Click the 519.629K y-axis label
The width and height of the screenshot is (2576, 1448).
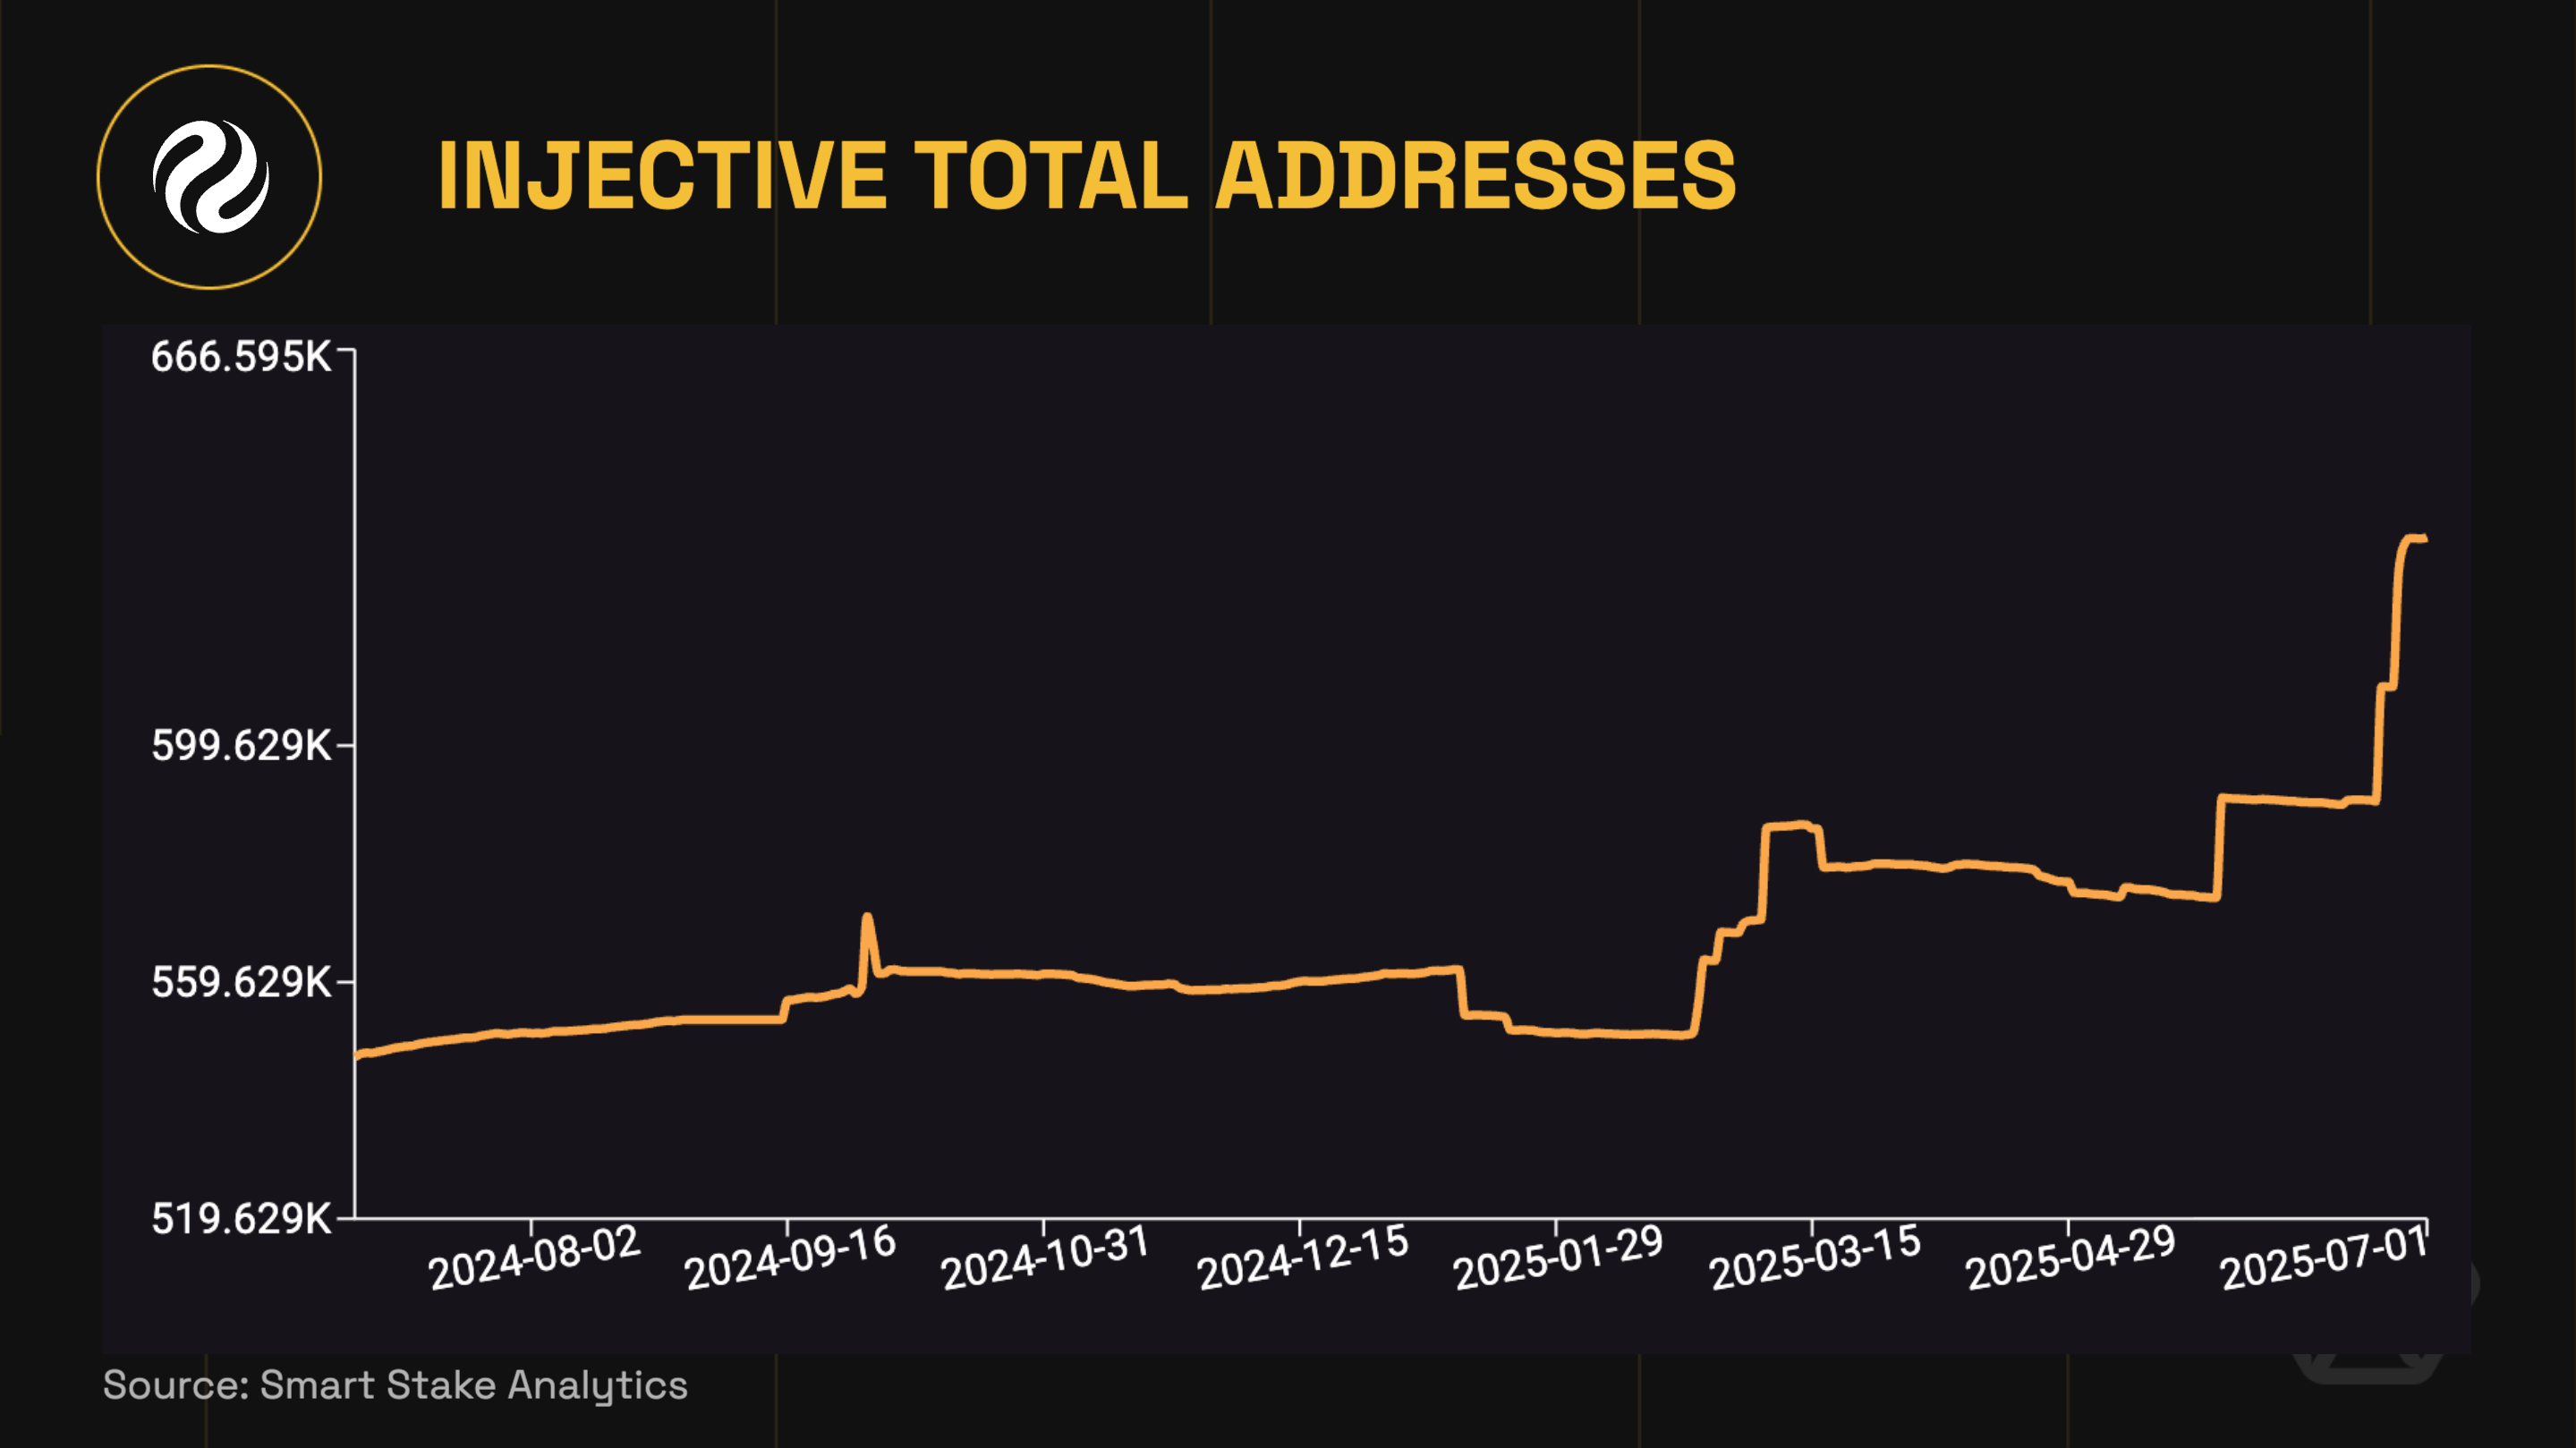[x=241, y=1219]
